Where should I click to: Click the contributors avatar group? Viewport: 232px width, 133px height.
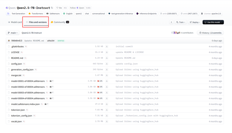coord(176,33)
